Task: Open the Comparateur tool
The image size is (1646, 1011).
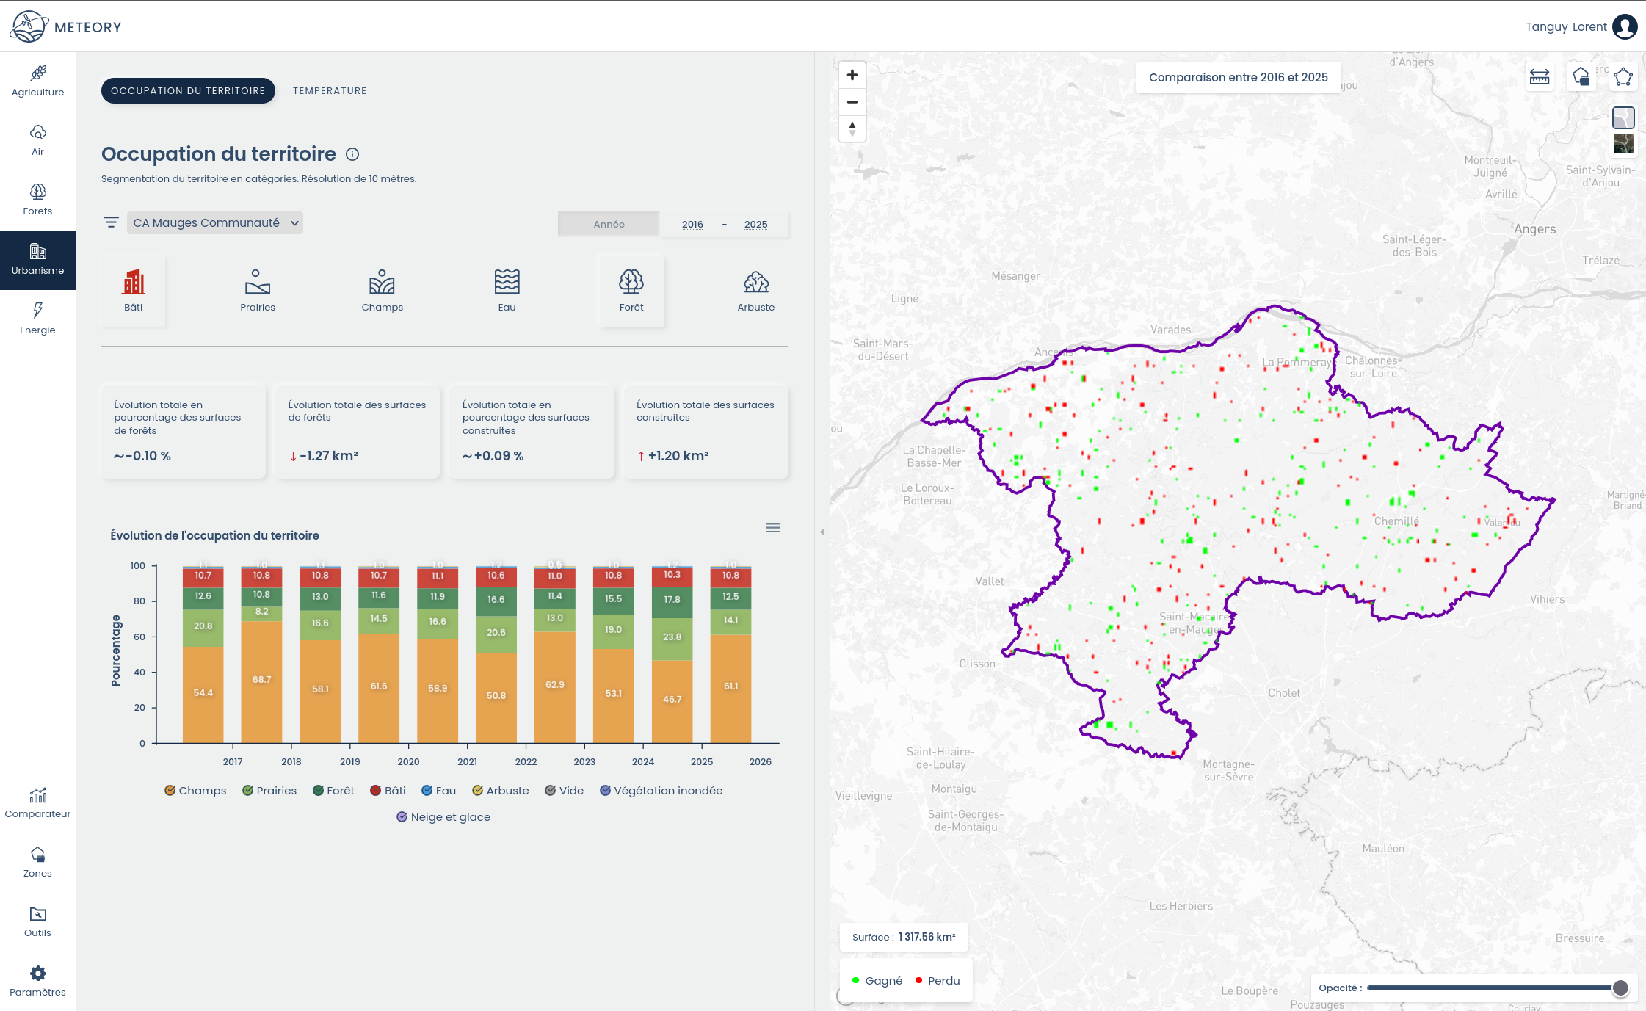Action: 37,802
